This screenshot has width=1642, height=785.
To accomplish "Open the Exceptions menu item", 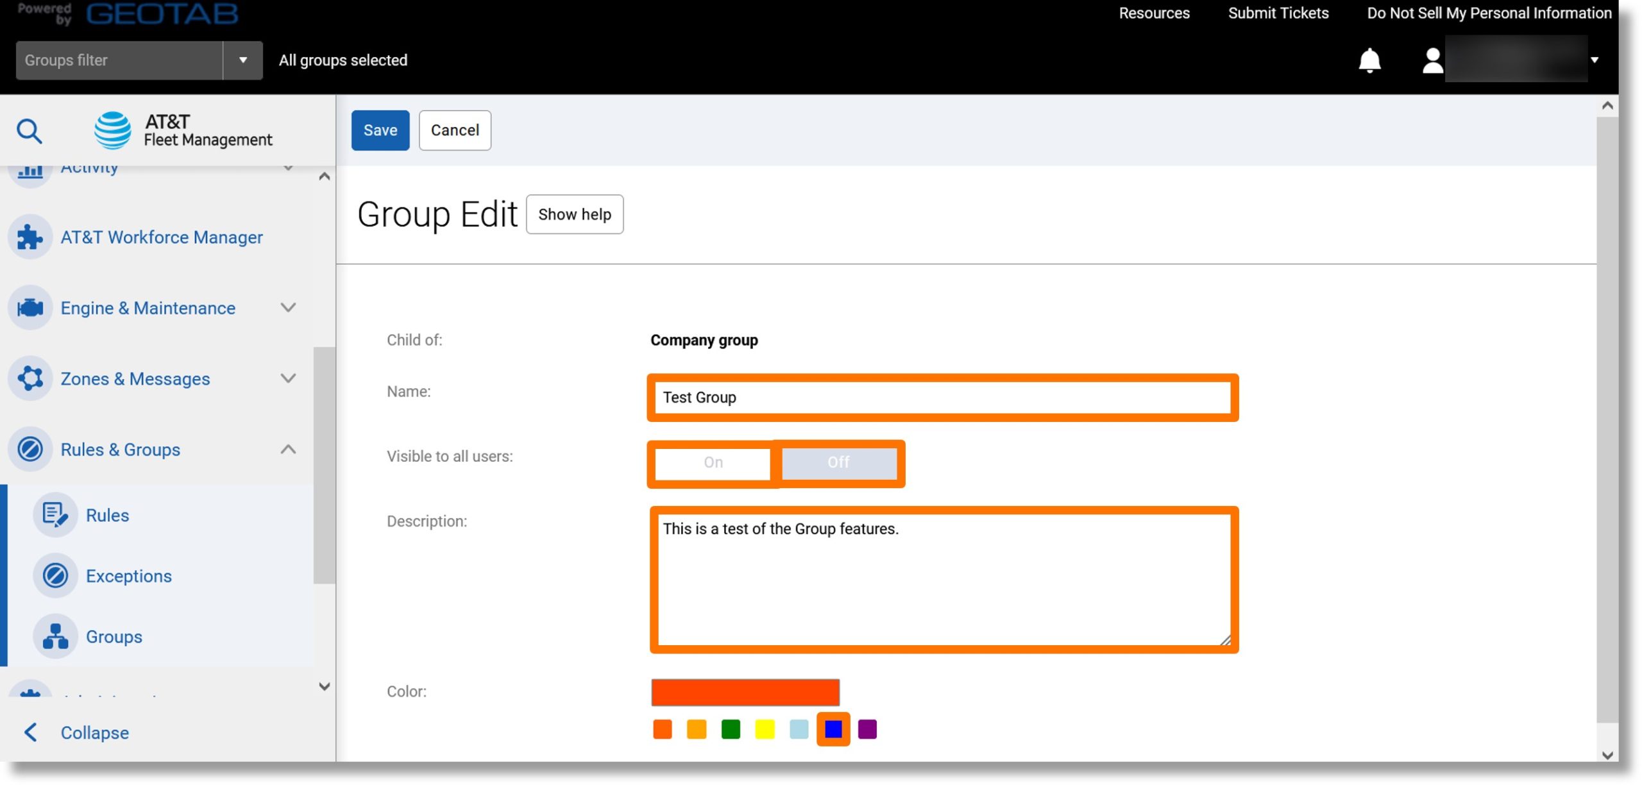I will click(x=129, y=576).
